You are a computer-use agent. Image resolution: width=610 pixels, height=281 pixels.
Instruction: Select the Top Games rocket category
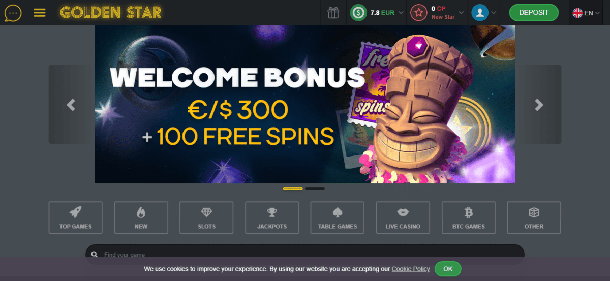point(75,217)
